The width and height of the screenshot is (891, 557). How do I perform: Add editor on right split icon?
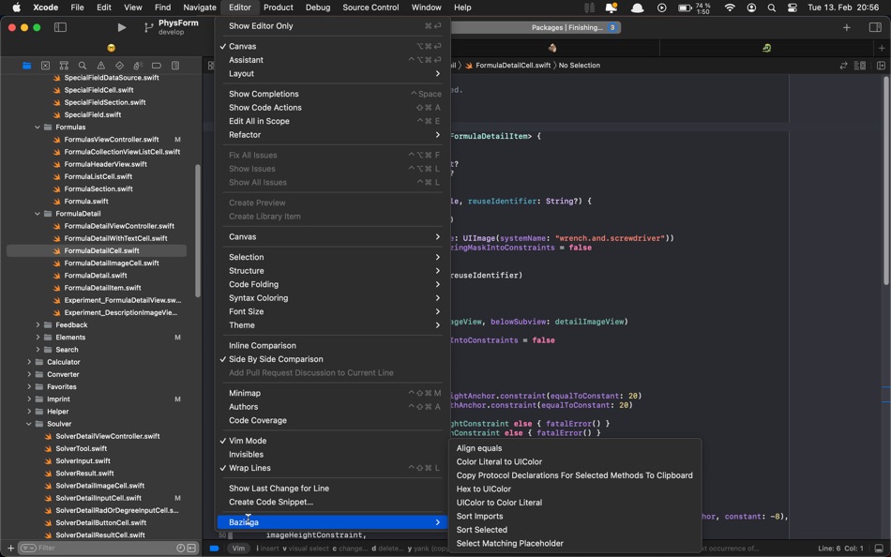point(881,66)
